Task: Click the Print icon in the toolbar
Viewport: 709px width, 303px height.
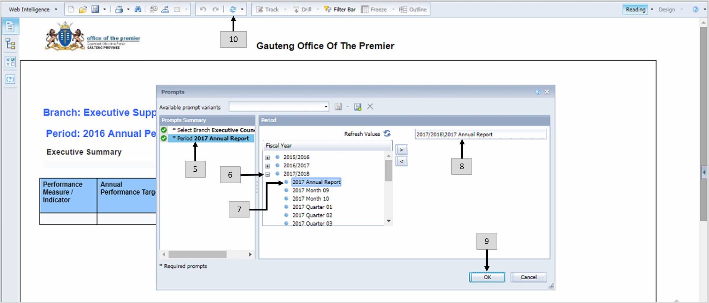Action: tap(119, 10)
